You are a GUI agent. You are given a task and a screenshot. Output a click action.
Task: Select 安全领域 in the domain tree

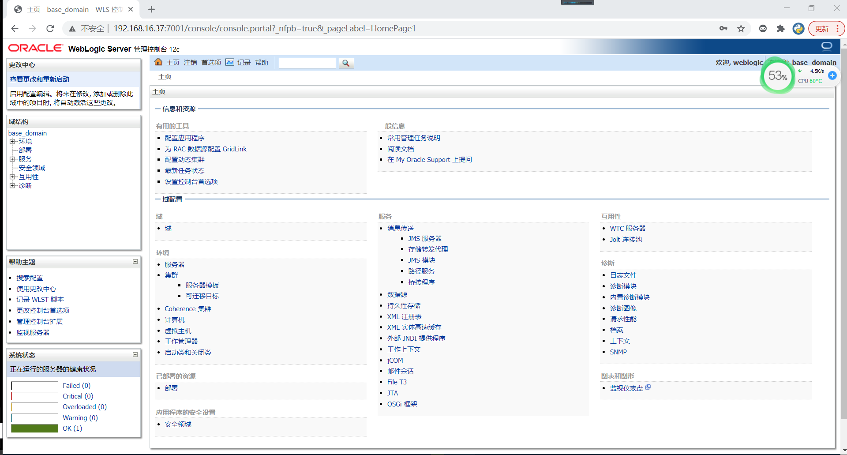(x=32, y=168)
